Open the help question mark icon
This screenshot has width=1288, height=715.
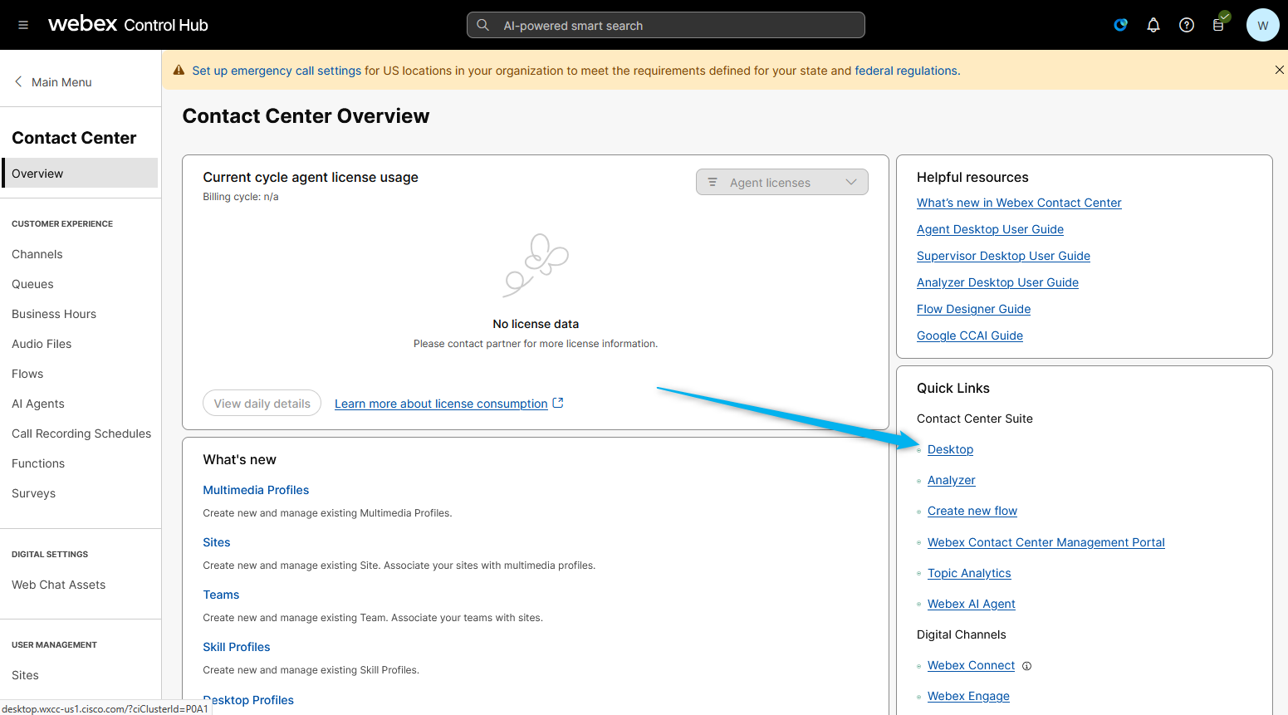coord(1187,25)
